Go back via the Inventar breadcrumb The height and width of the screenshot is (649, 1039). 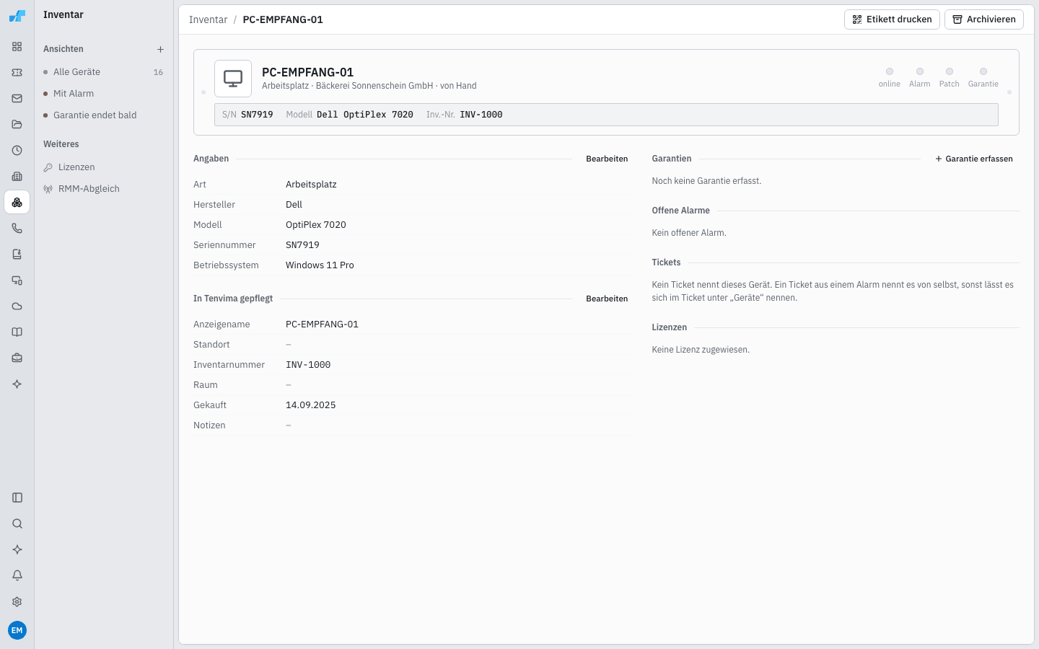point(208,19)
